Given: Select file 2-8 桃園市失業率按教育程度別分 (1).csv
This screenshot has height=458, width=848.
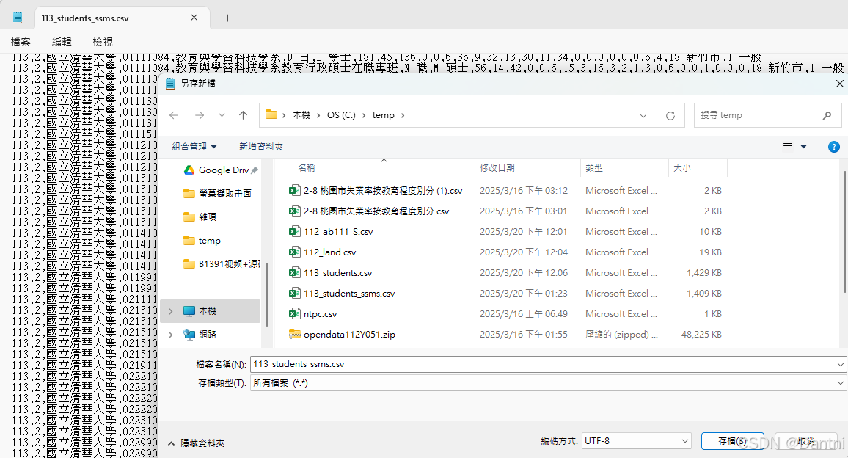Looking at the screenshot, I should click(383, 191).
